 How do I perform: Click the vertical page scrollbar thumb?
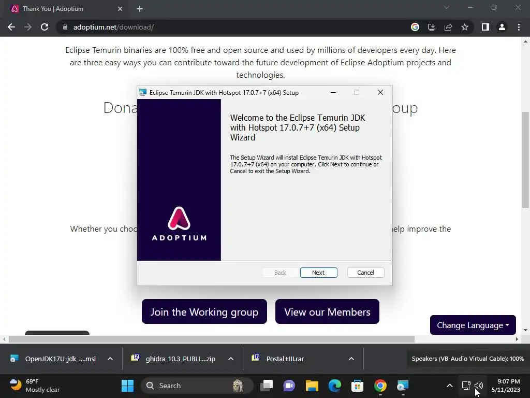(526, 159)
